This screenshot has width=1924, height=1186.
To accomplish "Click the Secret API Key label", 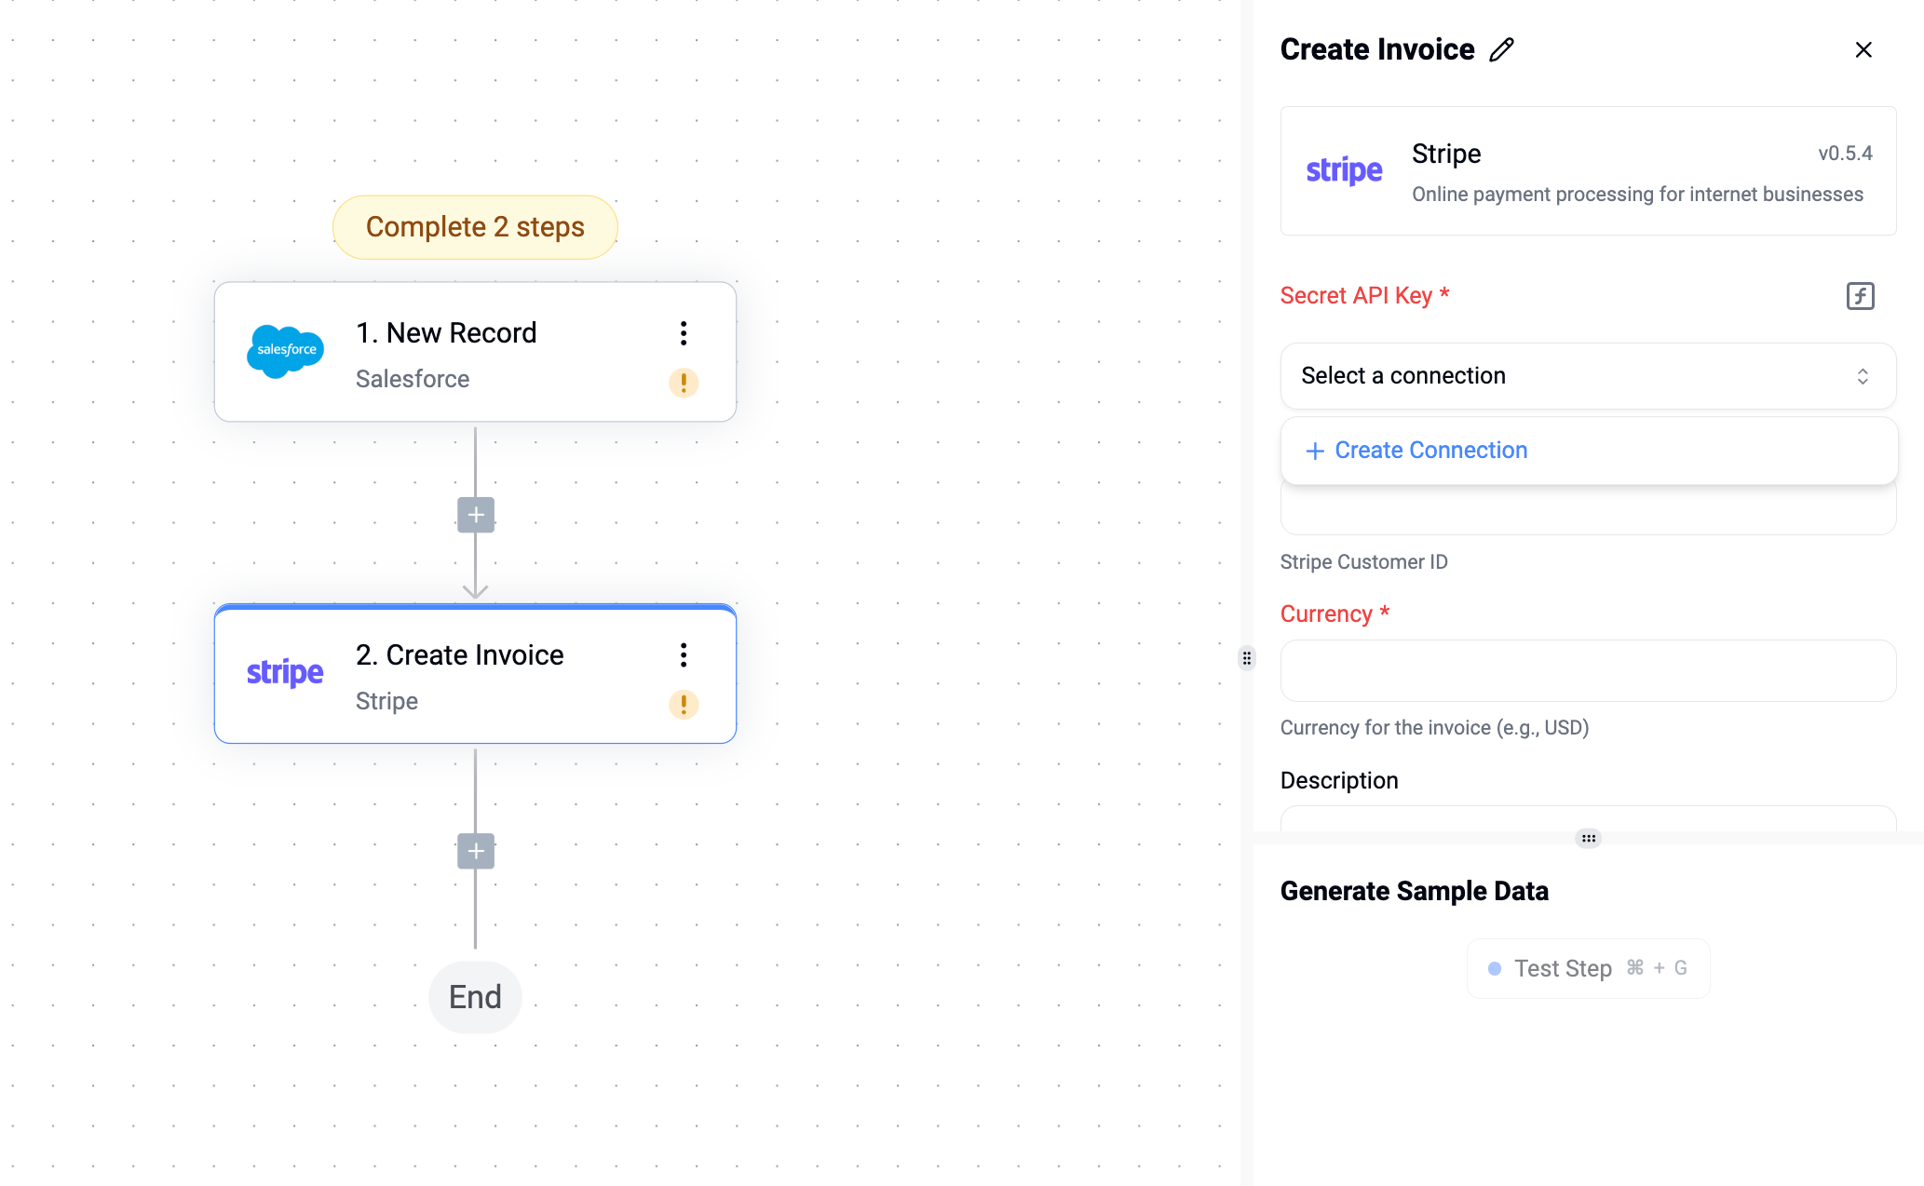I will (x=1364, y=296).
